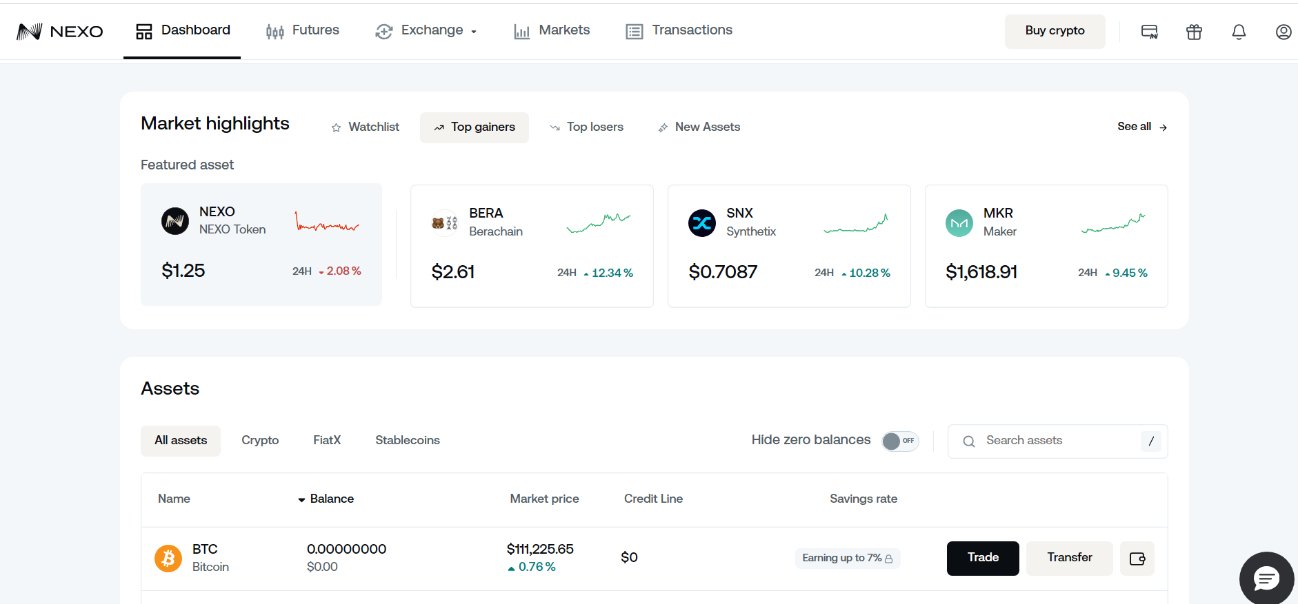Click BTC balance 0.00000000
This screenshot has height=604, width=1298.
(x=346, y=550)
